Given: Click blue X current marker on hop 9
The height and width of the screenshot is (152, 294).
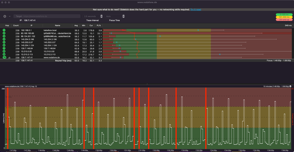Looking at the screenshot, I should tap(220, 54).
